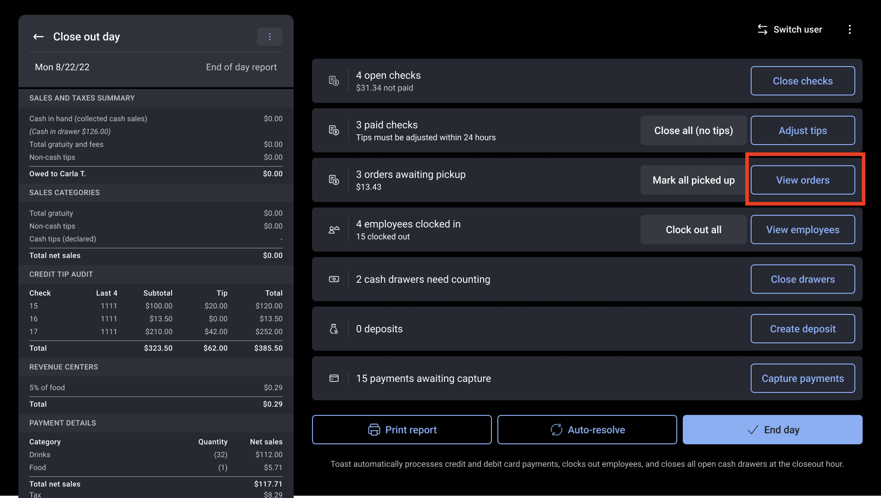Click the paid checks receipt icon

334,129
